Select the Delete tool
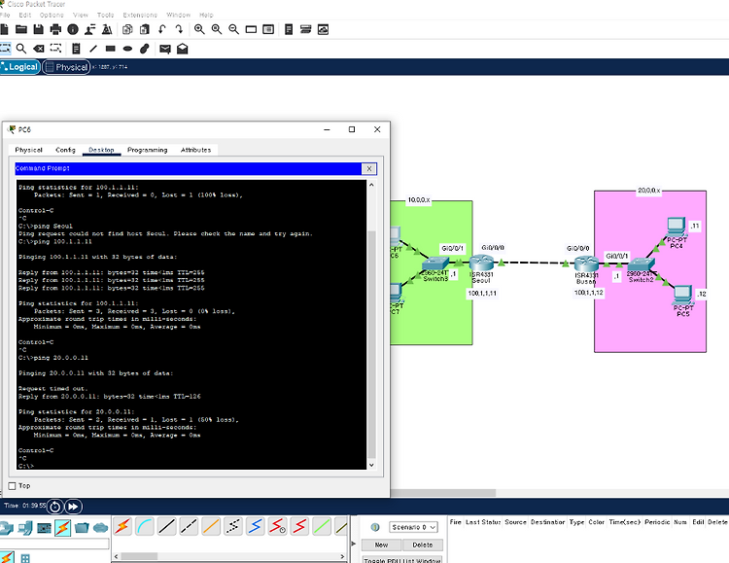The width and height of the screenshot is (729, 563). (x=39, y=49)
